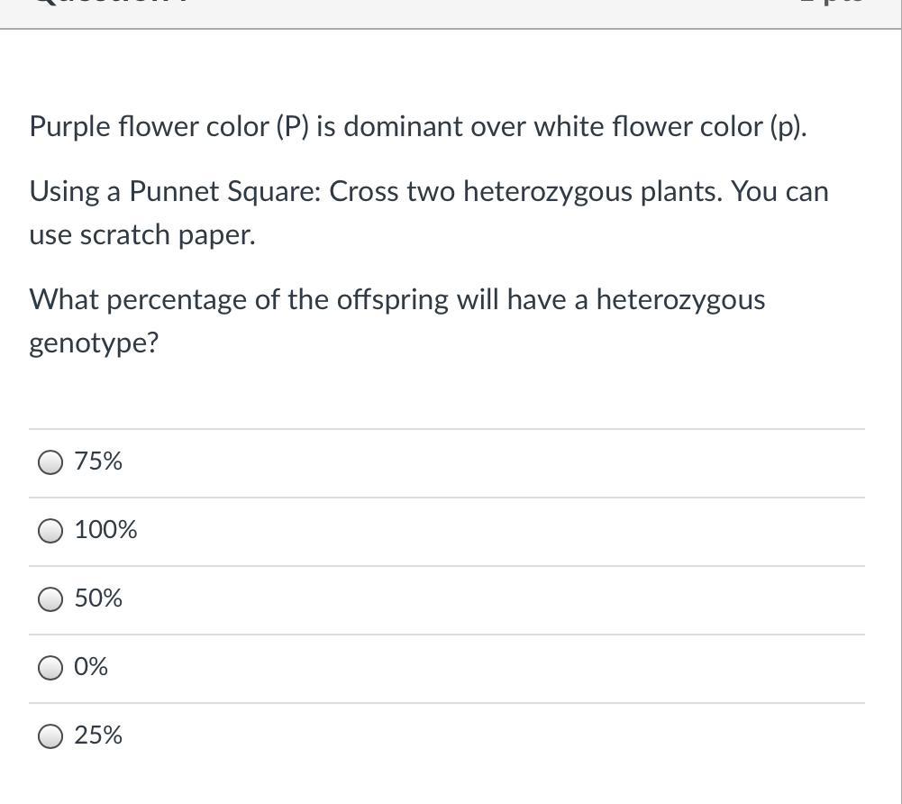The width and height of the screenshot is (902, 804).
Task: Click the "25%" answer label text
Action: click(98, 735)
